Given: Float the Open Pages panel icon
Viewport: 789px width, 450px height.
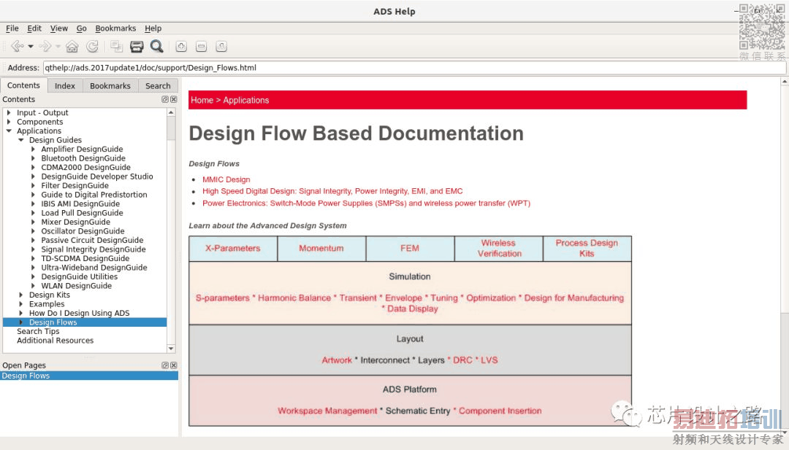Looking at the screenshot, I should click(164, 365).
